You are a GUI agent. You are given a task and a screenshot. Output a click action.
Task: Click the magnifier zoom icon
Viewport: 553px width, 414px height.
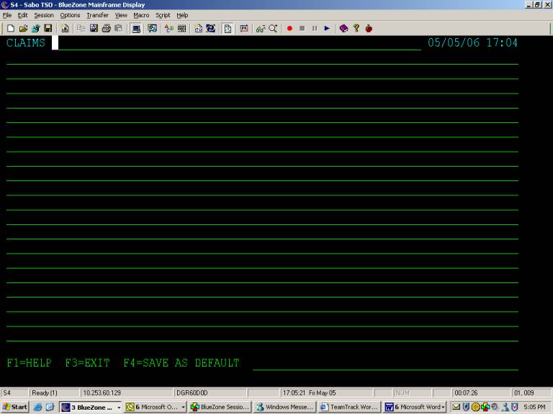coord(274,29)
